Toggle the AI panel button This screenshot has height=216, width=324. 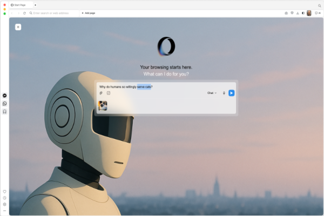pos(318,13)
